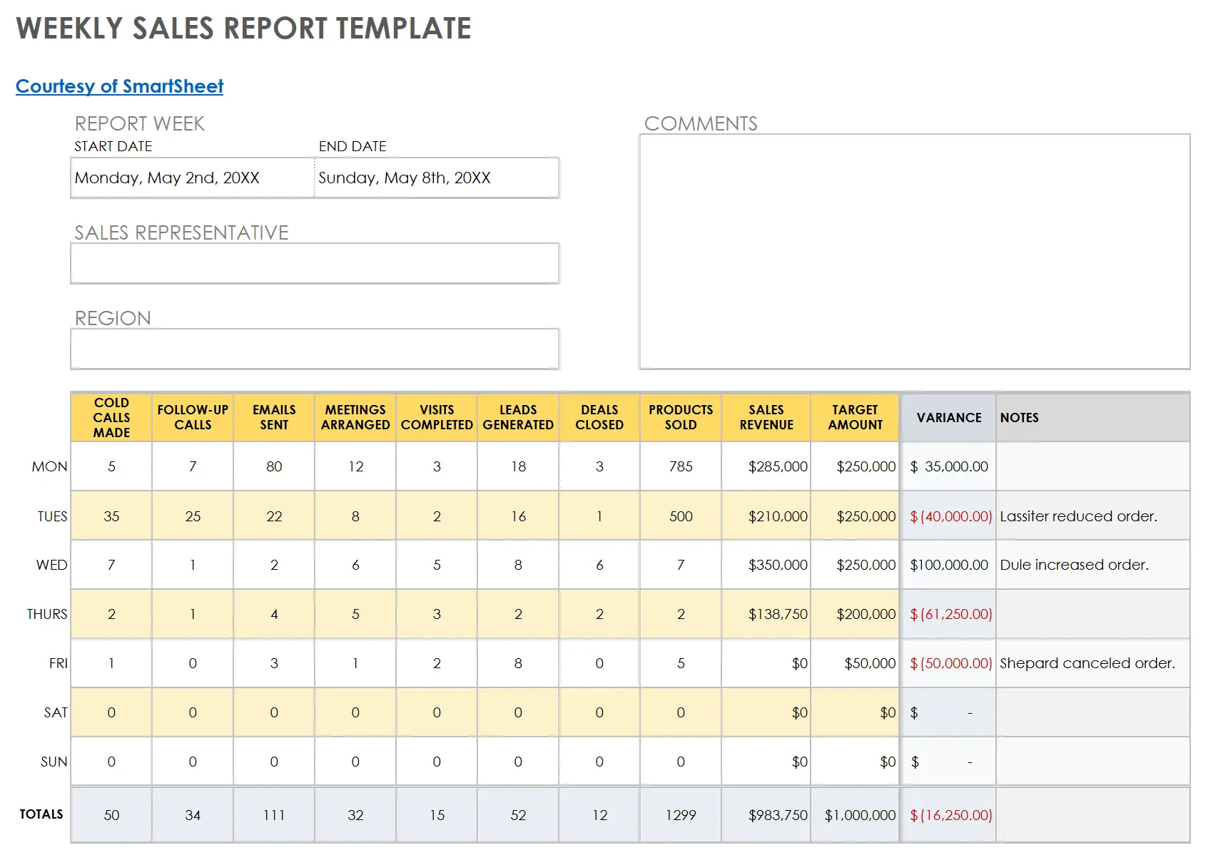Select the note 'Shepard canceled order.'
Viewport: 1213px width, 860px height.
click(1087, 663)
